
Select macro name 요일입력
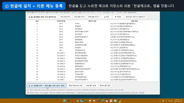78,48
